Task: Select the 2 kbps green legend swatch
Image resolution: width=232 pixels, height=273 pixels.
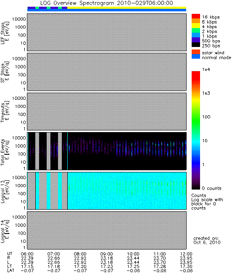Action: click(x=196, y=31)
